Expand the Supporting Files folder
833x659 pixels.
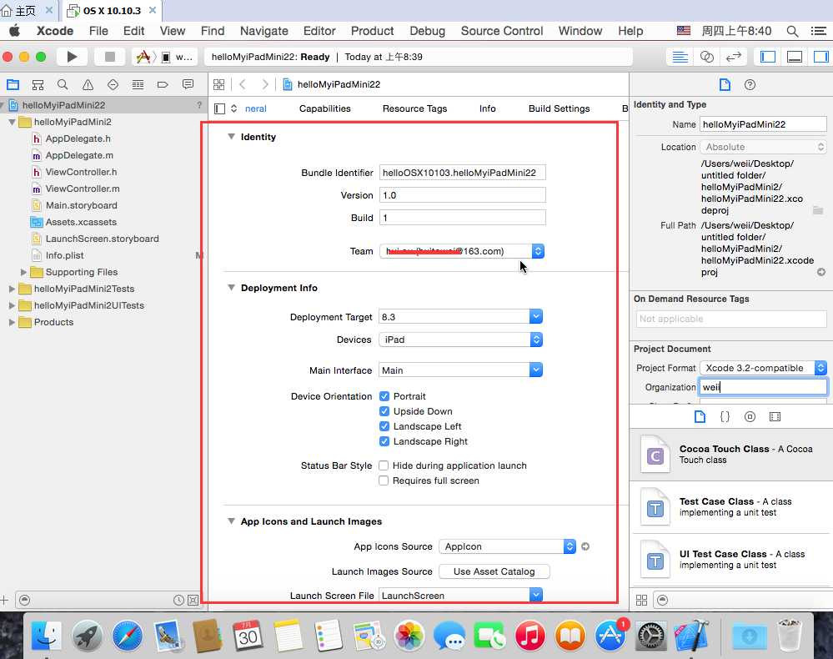click(x=23, y=272)
